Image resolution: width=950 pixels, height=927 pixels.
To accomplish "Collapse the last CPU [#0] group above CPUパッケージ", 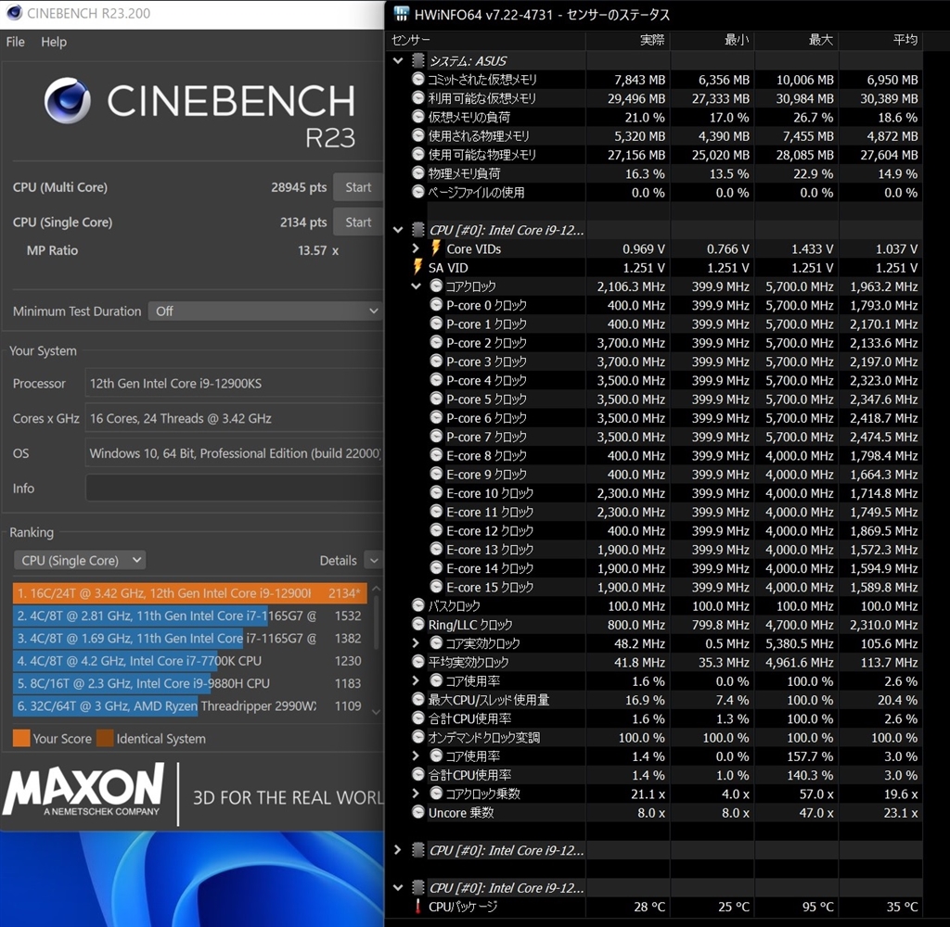I will coord(398,888).
